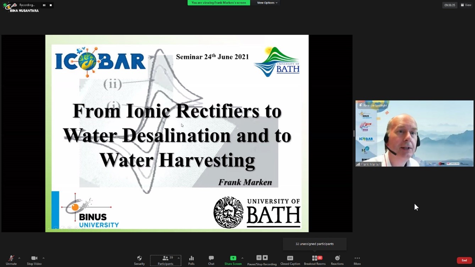Pause recording via top-left recording indicator
The width and height of the screenshot is (475, 267).
44,5
